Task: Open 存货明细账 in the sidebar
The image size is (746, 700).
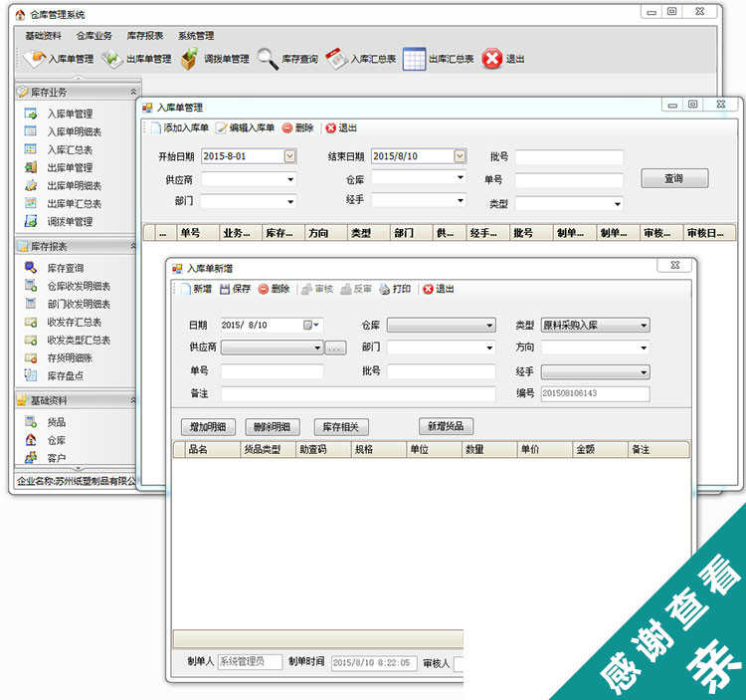Action: tap(70, 358)
